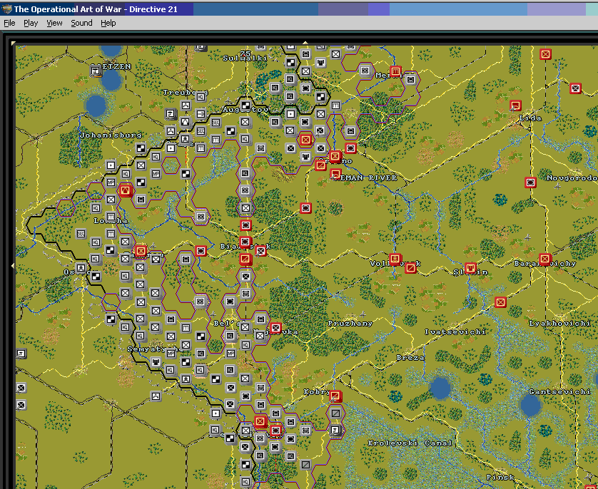Select the red infantry unit on Zambrow
The image size is (598, 489).
(x=141, y=251)
